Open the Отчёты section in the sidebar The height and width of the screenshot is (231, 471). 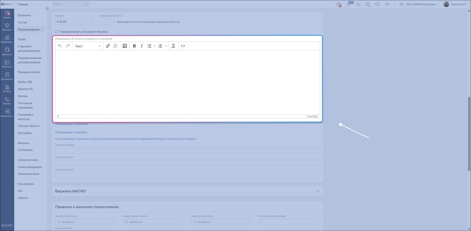(x=7, y=88)
